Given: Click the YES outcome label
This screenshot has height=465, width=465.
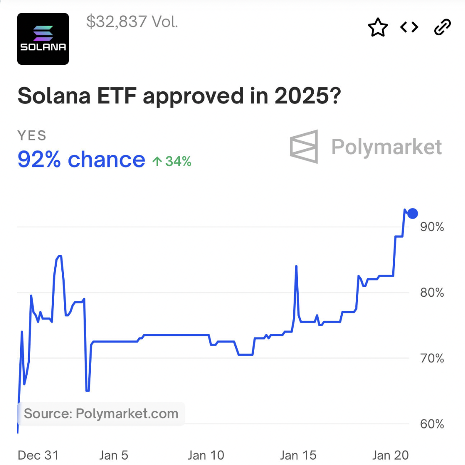Looking at the screenshot, I should coord(32,136).
